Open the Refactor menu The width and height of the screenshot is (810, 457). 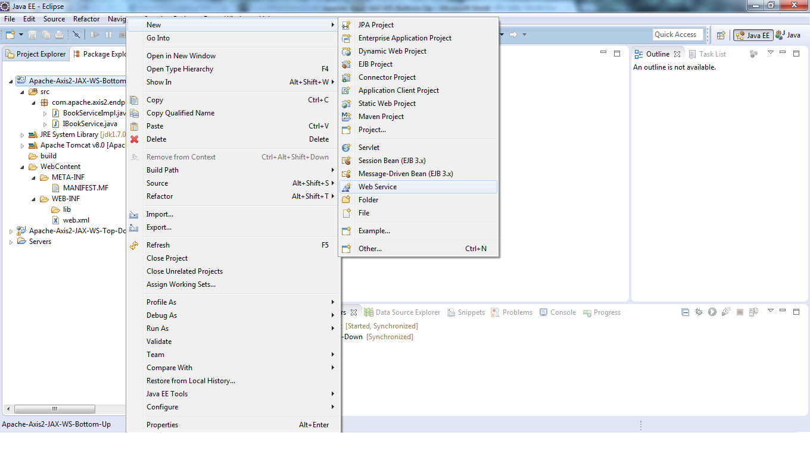[86, 18]
